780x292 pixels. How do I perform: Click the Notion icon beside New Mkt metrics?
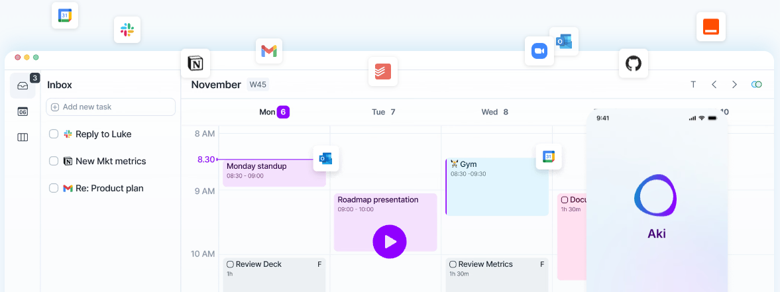pyautogui.click(x=68, y=162)
